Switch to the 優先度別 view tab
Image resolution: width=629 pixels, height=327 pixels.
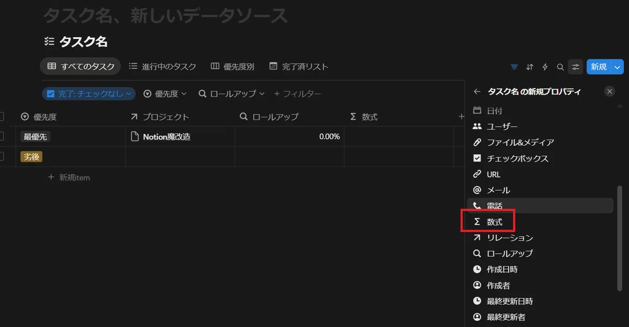(x=232, y=67)
